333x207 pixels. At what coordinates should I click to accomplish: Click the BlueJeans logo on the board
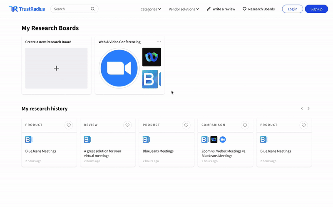[x=152, y=79]
